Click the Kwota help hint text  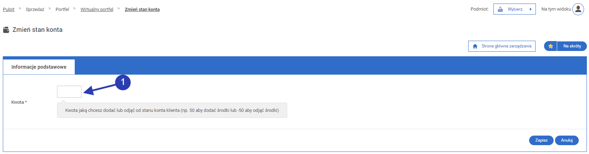(x=172, y=110)
